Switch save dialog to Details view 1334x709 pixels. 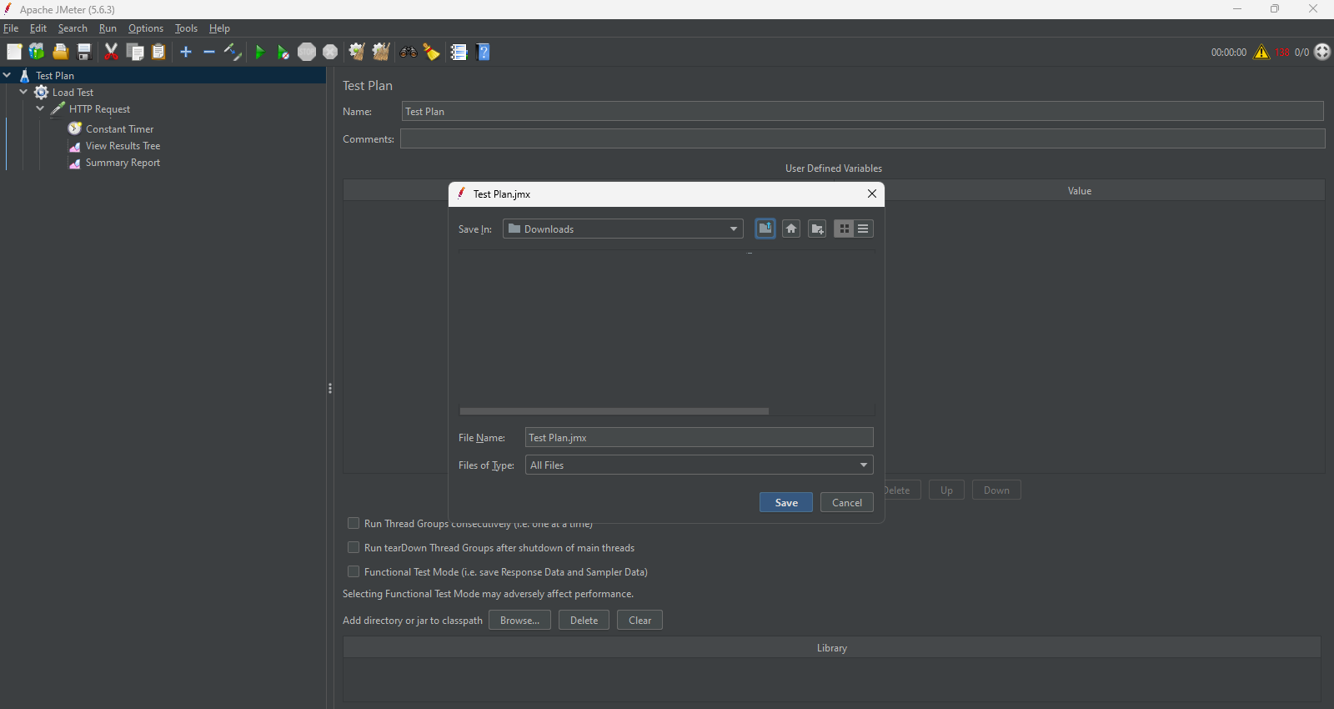coord(864,229)
